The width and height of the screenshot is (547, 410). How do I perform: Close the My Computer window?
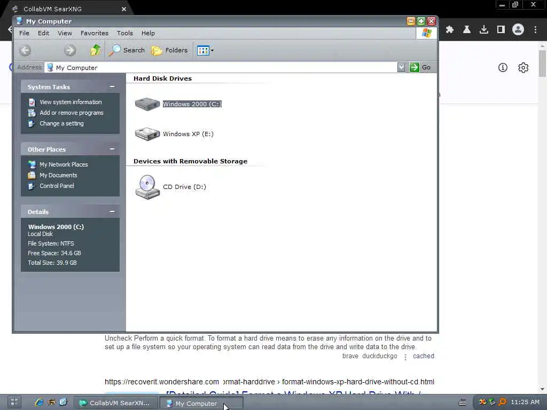432,21
